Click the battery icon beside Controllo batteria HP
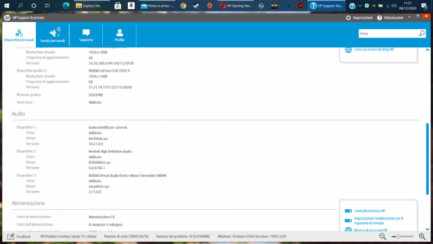 (348, 211)
